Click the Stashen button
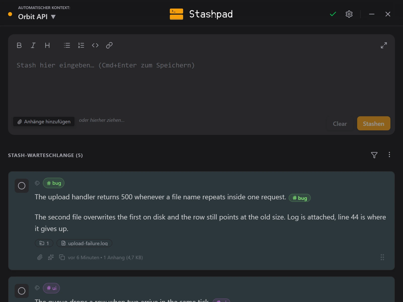403x302 pixels. 374,124
